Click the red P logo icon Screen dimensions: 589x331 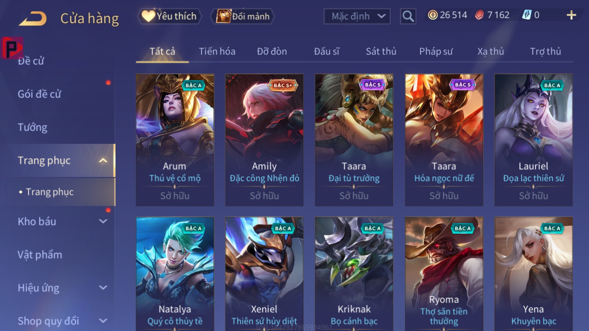click(x=12, y=48)
